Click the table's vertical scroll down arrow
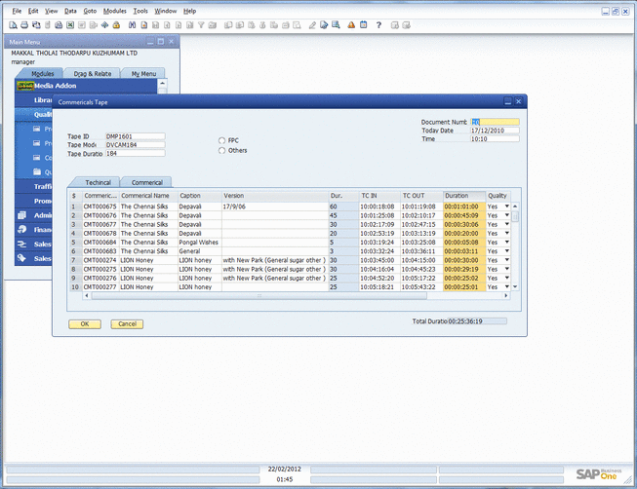This screenshot has height=489, width=637. click(x=515, y=287)
